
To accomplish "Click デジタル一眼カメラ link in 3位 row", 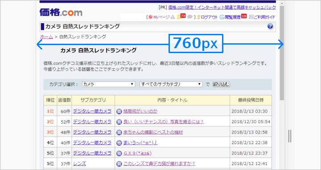I will click(x=92, y=132).
